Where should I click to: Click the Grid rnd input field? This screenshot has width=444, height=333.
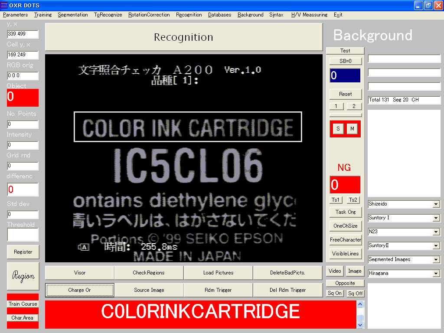click(x=23, y=166)
